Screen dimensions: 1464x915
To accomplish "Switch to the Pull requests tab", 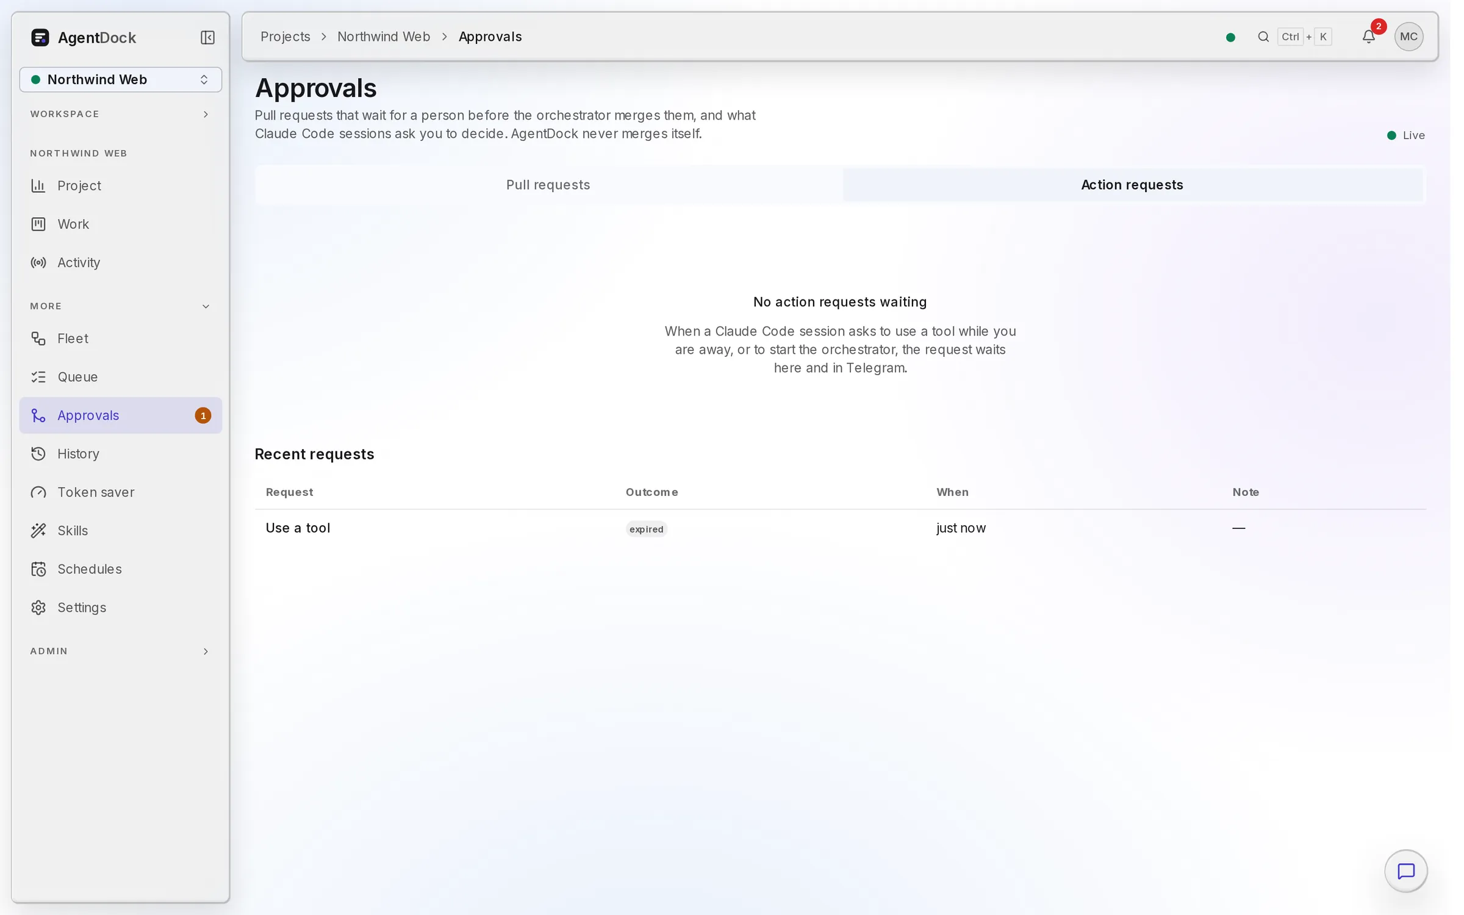I will pyautogui.click(x=548, y=185).
